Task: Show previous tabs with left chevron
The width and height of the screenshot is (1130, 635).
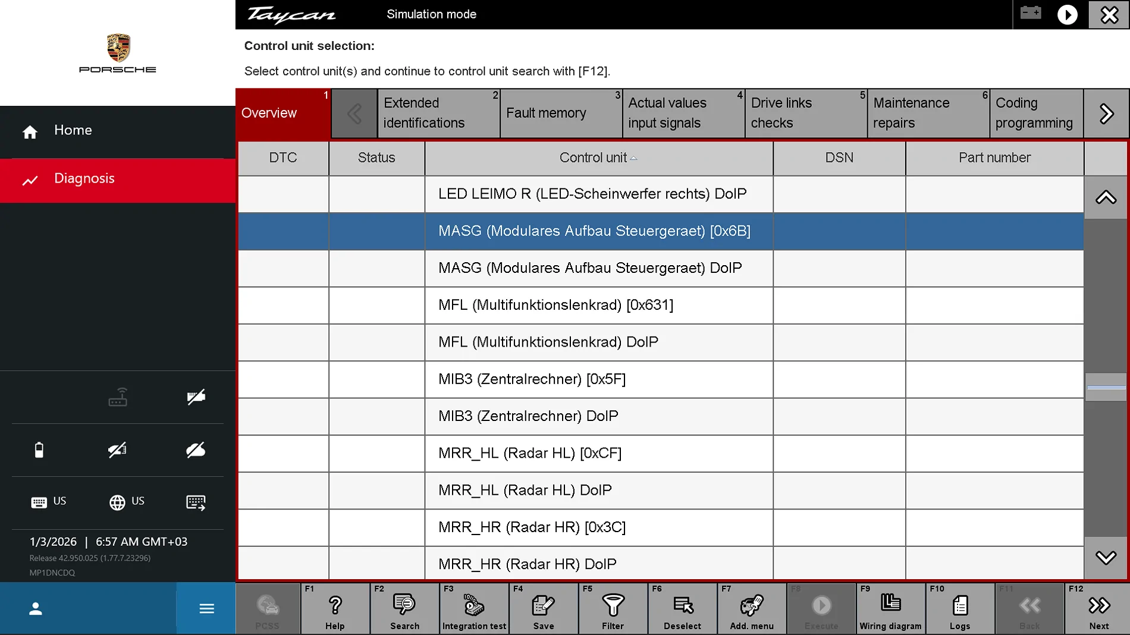Action: pyautogui.click(x=354, y=113)
